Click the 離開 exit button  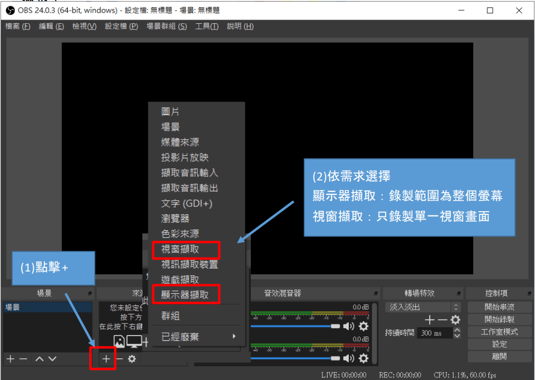click(499, 357)
